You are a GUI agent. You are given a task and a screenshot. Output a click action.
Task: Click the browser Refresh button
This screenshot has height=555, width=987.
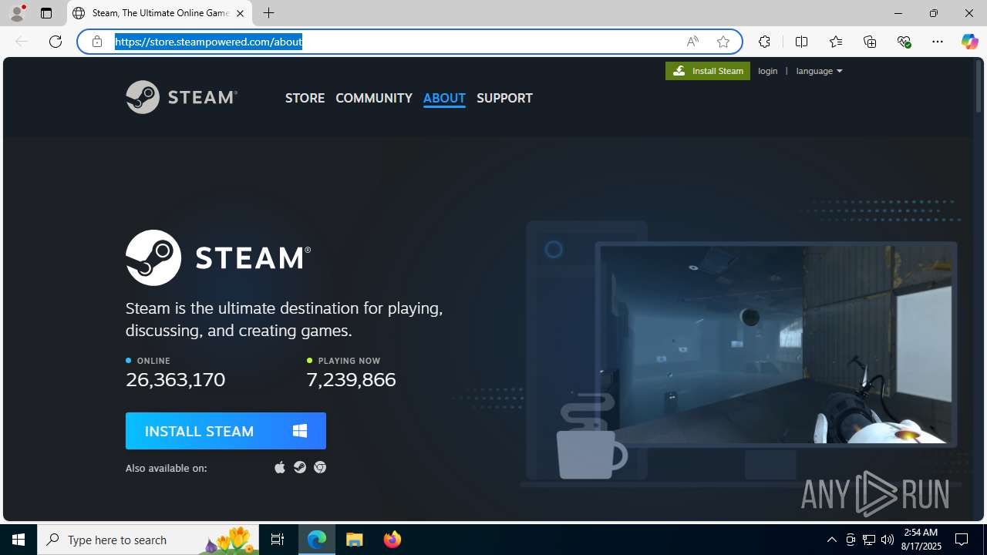click(56, 42)
